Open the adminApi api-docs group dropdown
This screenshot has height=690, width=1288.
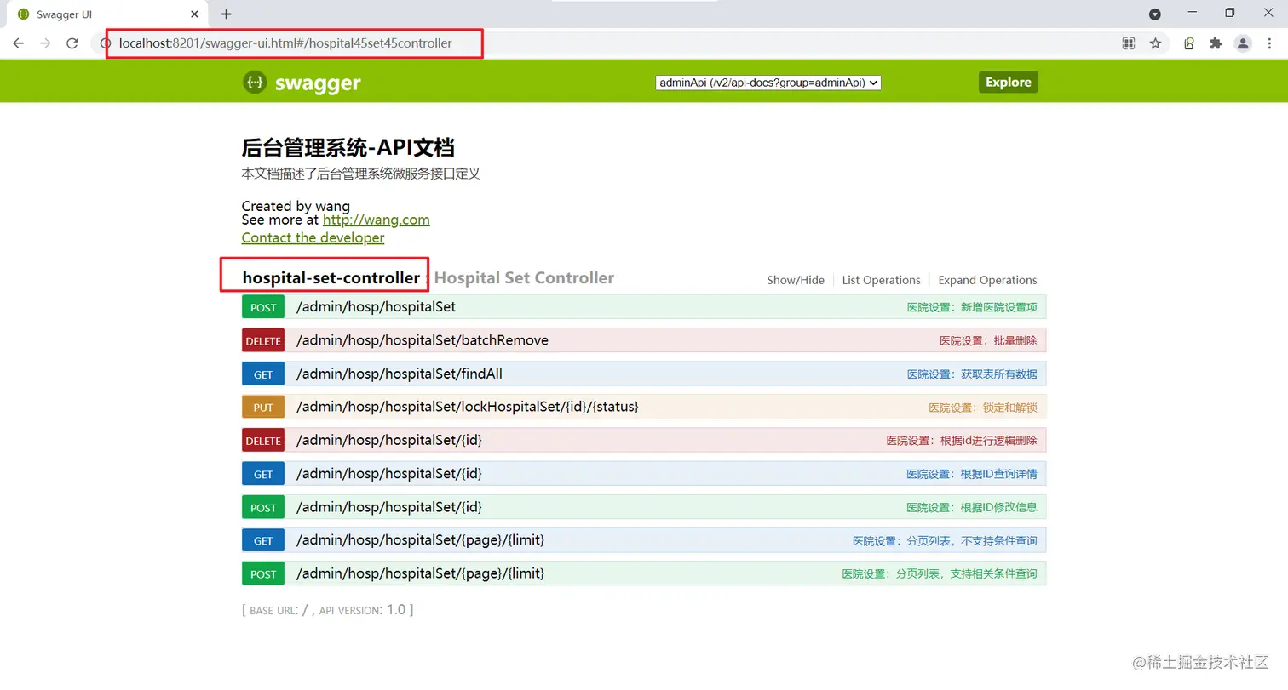point(768,83)
